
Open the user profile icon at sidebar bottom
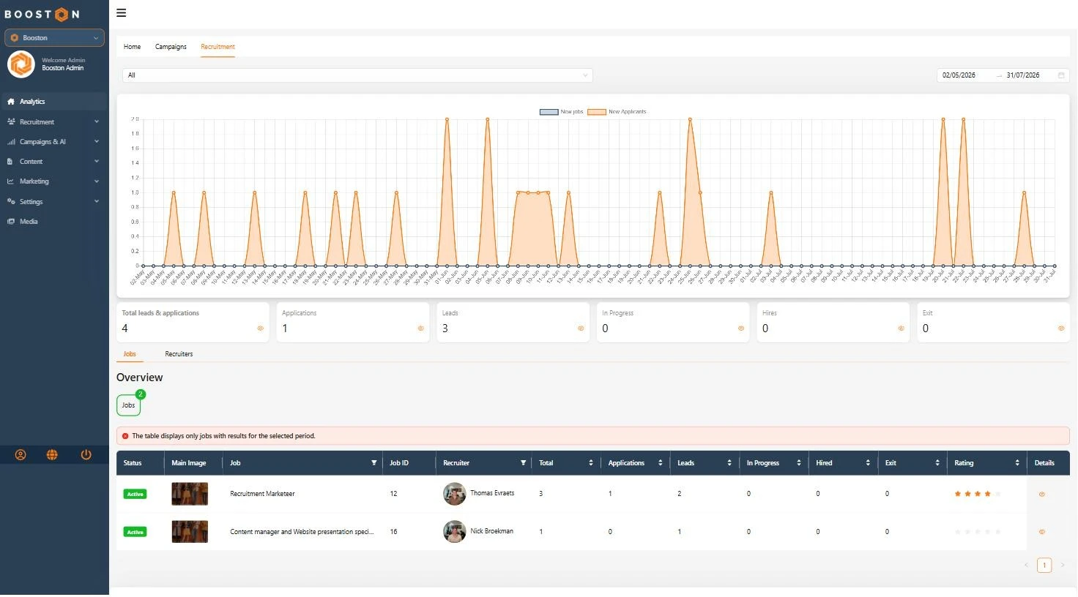click(x=21, y=455)
